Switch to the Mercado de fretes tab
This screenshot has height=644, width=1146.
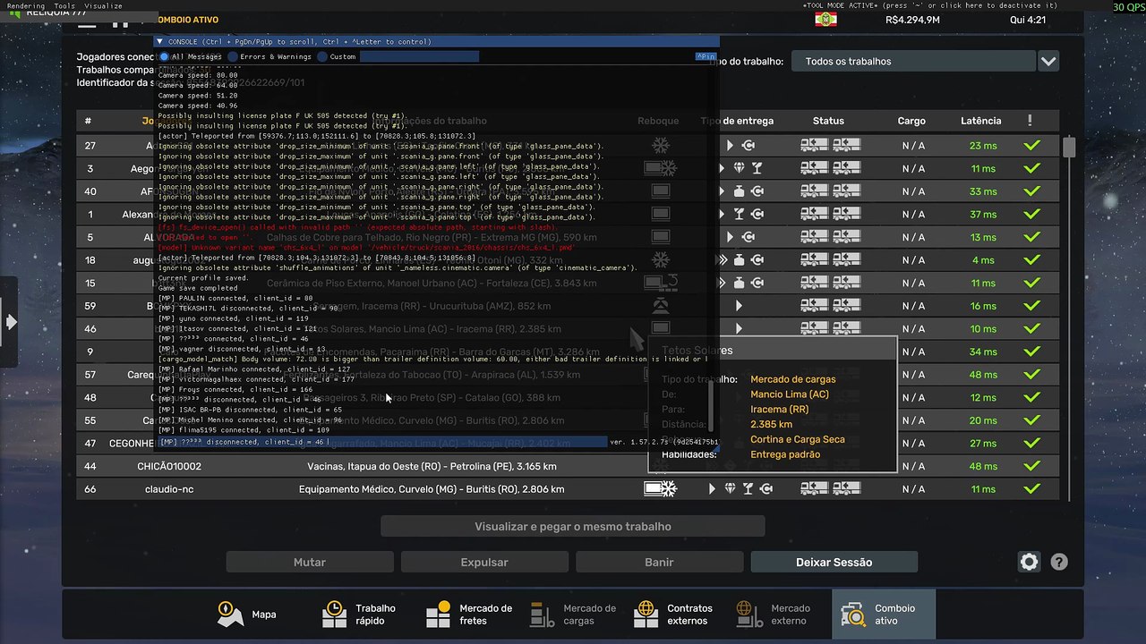pyautogui.click(x=469, y=614)
